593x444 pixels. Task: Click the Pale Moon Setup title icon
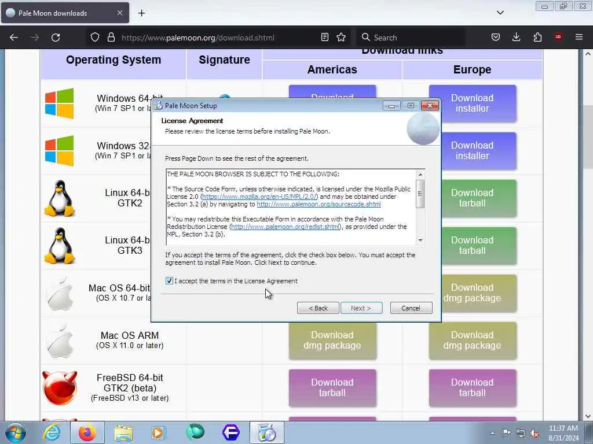(159, 106)
